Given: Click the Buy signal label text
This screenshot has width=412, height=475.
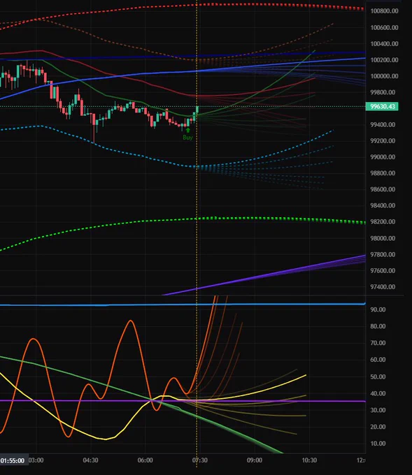Looking at the screenshot, I should point(187,138).
